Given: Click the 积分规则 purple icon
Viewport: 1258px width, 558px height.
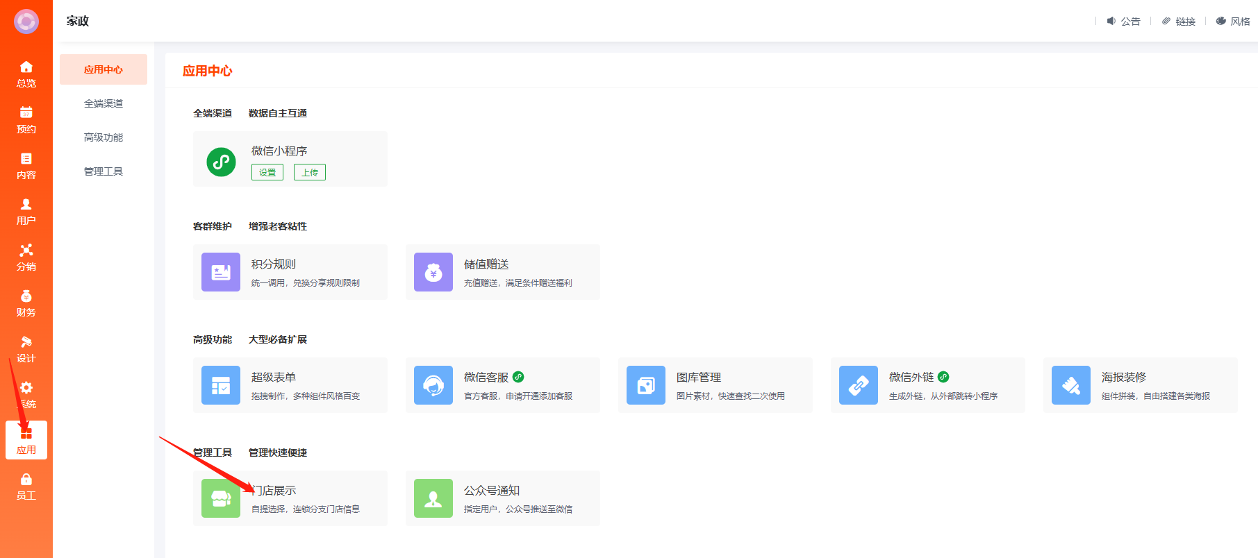Looking at the screenshot, I should 221,272.
